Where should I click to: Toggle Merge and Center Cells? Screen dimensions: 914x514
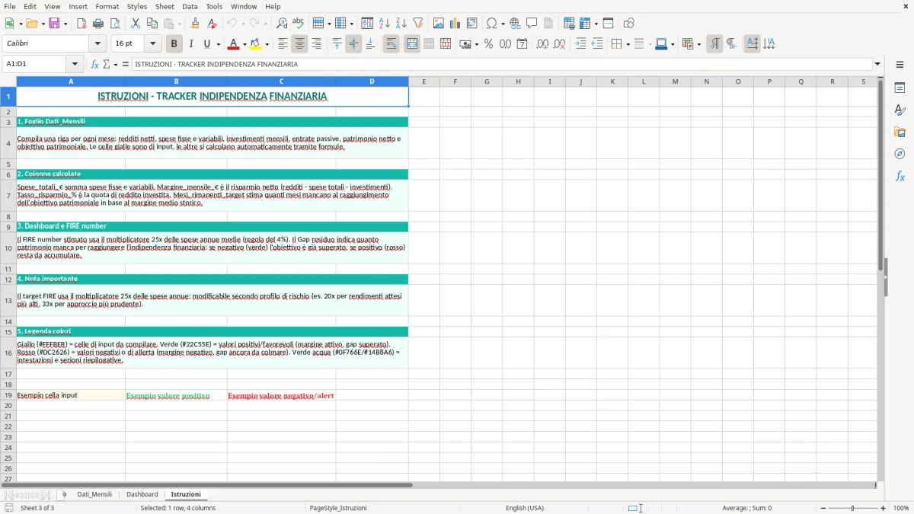[412, 44]
